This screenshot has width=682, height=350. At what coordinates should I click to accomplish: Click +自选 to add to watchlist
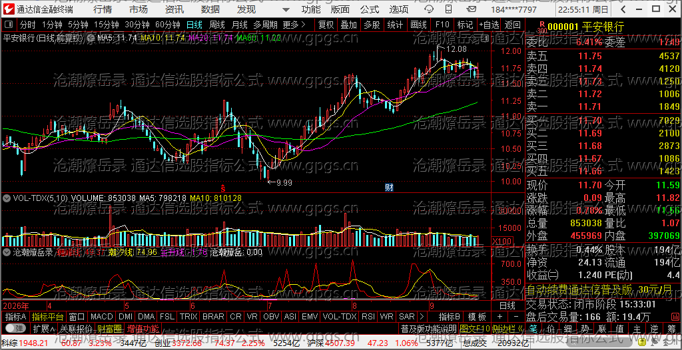pyautogui.click(x=489, y=25)
